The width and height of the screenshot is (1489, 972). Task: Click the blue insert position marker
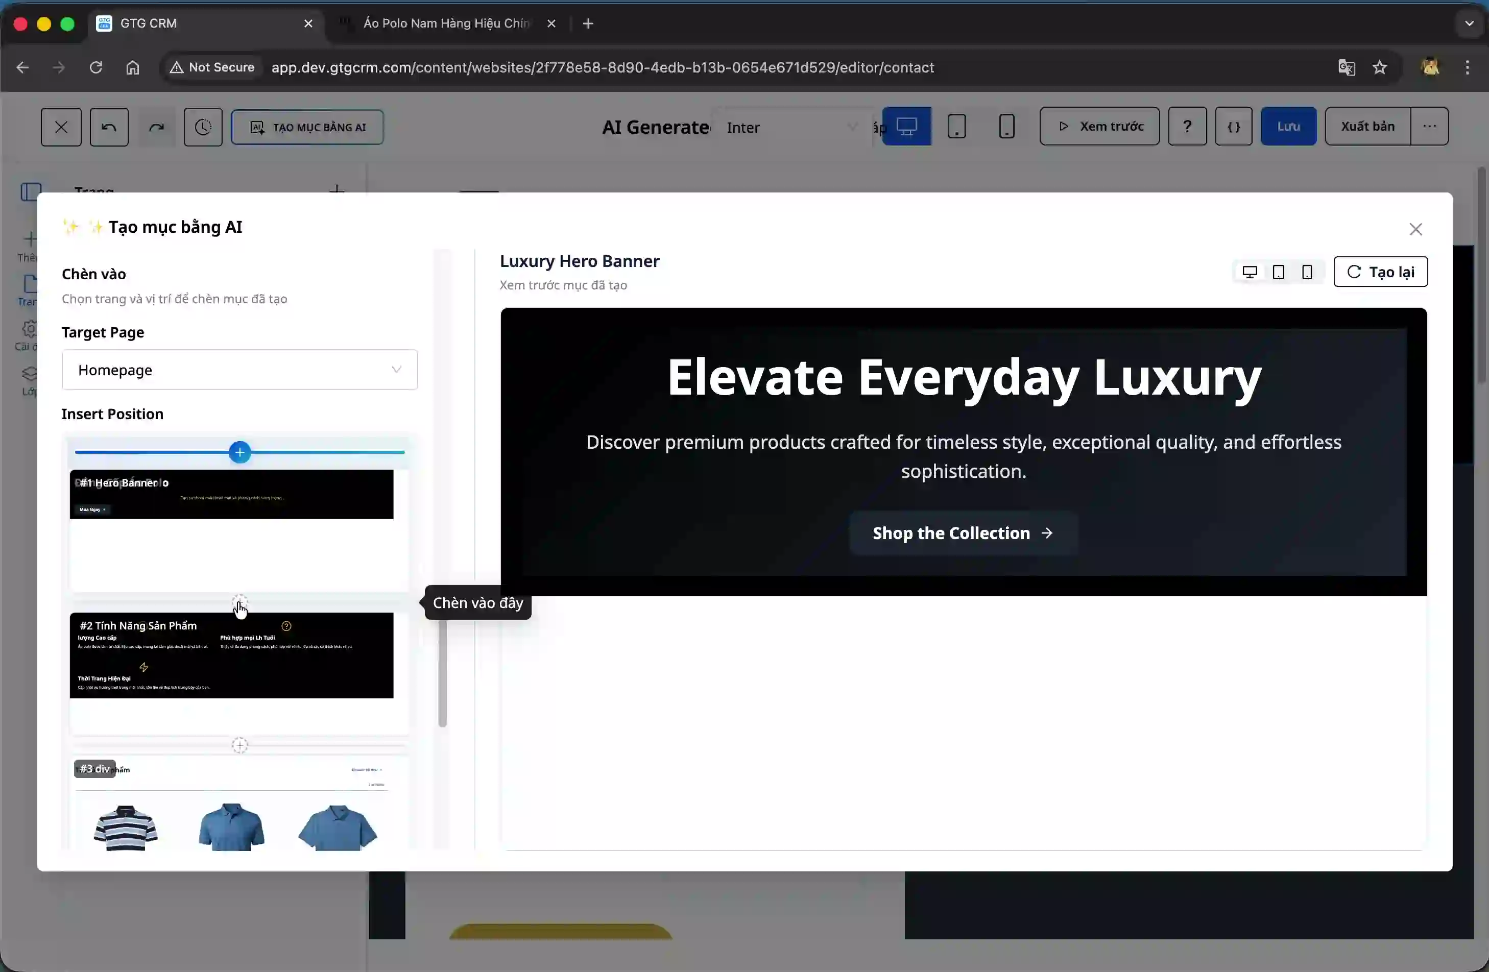(239, 452)
